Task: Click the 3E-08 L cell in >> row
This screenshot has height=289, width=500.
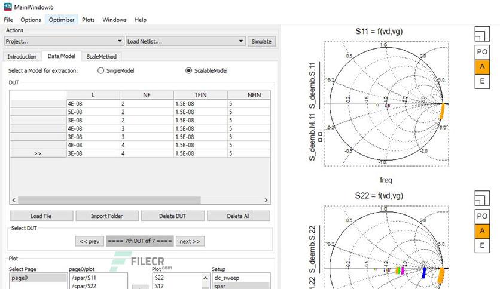Action: pos(93,153)
